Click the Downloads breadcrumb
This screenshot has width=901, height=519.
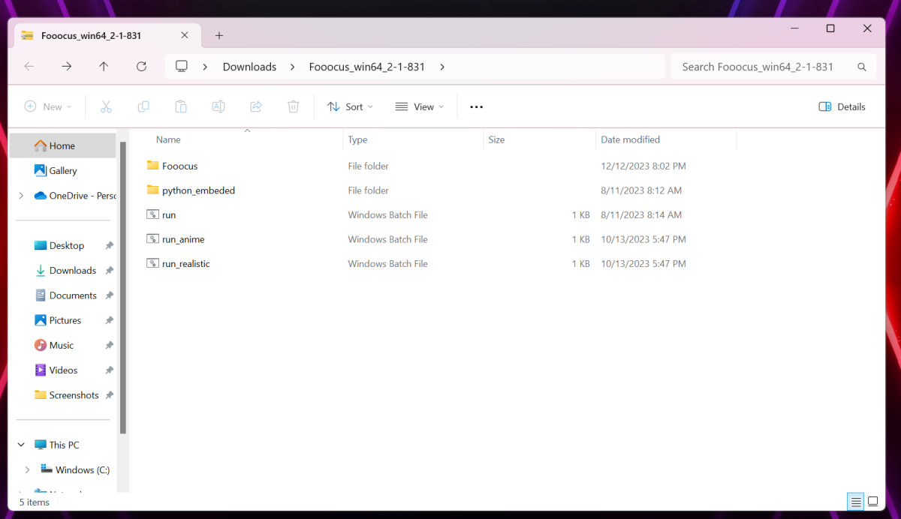point(249,67)
